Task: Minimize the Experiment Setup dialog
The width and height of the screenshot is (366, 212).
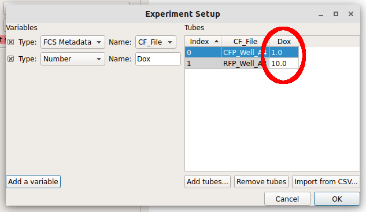Action: tap(321, 14)
